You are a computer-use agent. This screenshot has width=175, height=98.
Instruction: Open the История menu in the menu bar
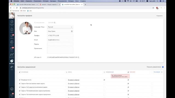coord(46,1)
